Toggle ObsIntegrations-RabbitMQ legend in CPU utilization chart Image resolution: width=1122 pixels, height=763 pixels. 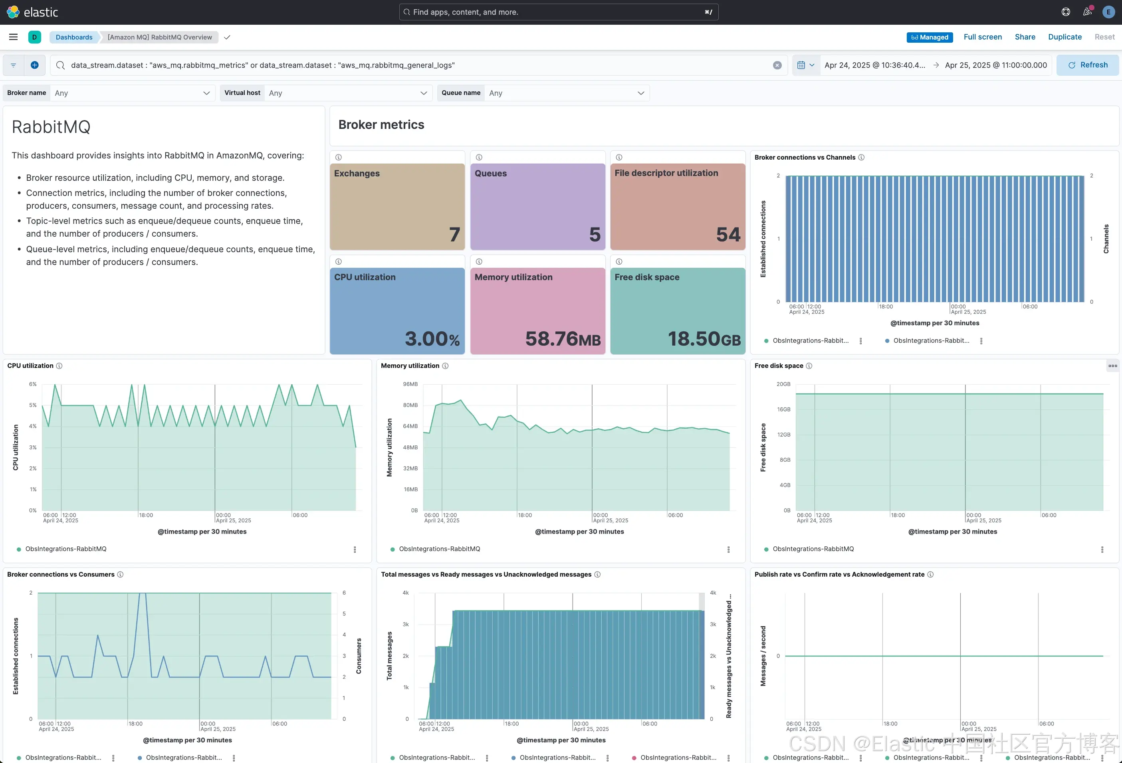tap(65, 549)
